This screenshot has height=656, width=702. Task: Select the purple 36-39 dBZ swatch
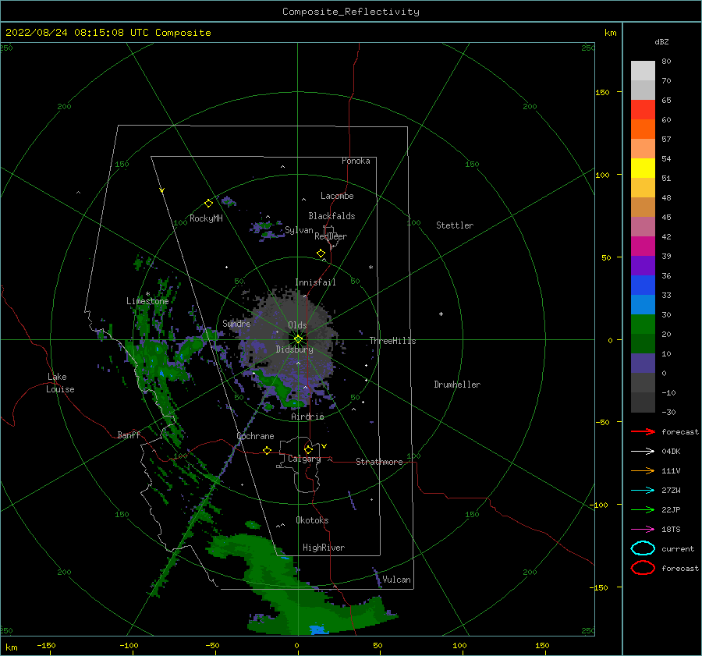coord(643,266)
